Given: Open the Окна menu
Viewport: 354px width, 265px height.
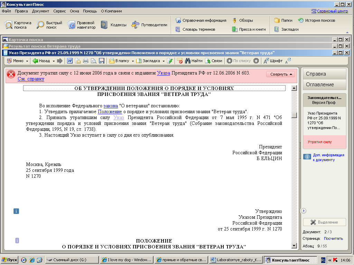Looking at the screenshot, I should [x=74, y=11].
